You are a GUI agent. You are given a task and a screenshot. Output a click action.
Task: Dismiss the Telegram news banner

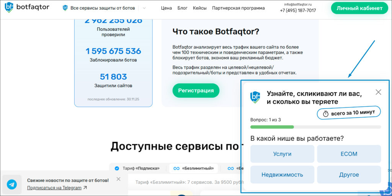pos(119,179)
